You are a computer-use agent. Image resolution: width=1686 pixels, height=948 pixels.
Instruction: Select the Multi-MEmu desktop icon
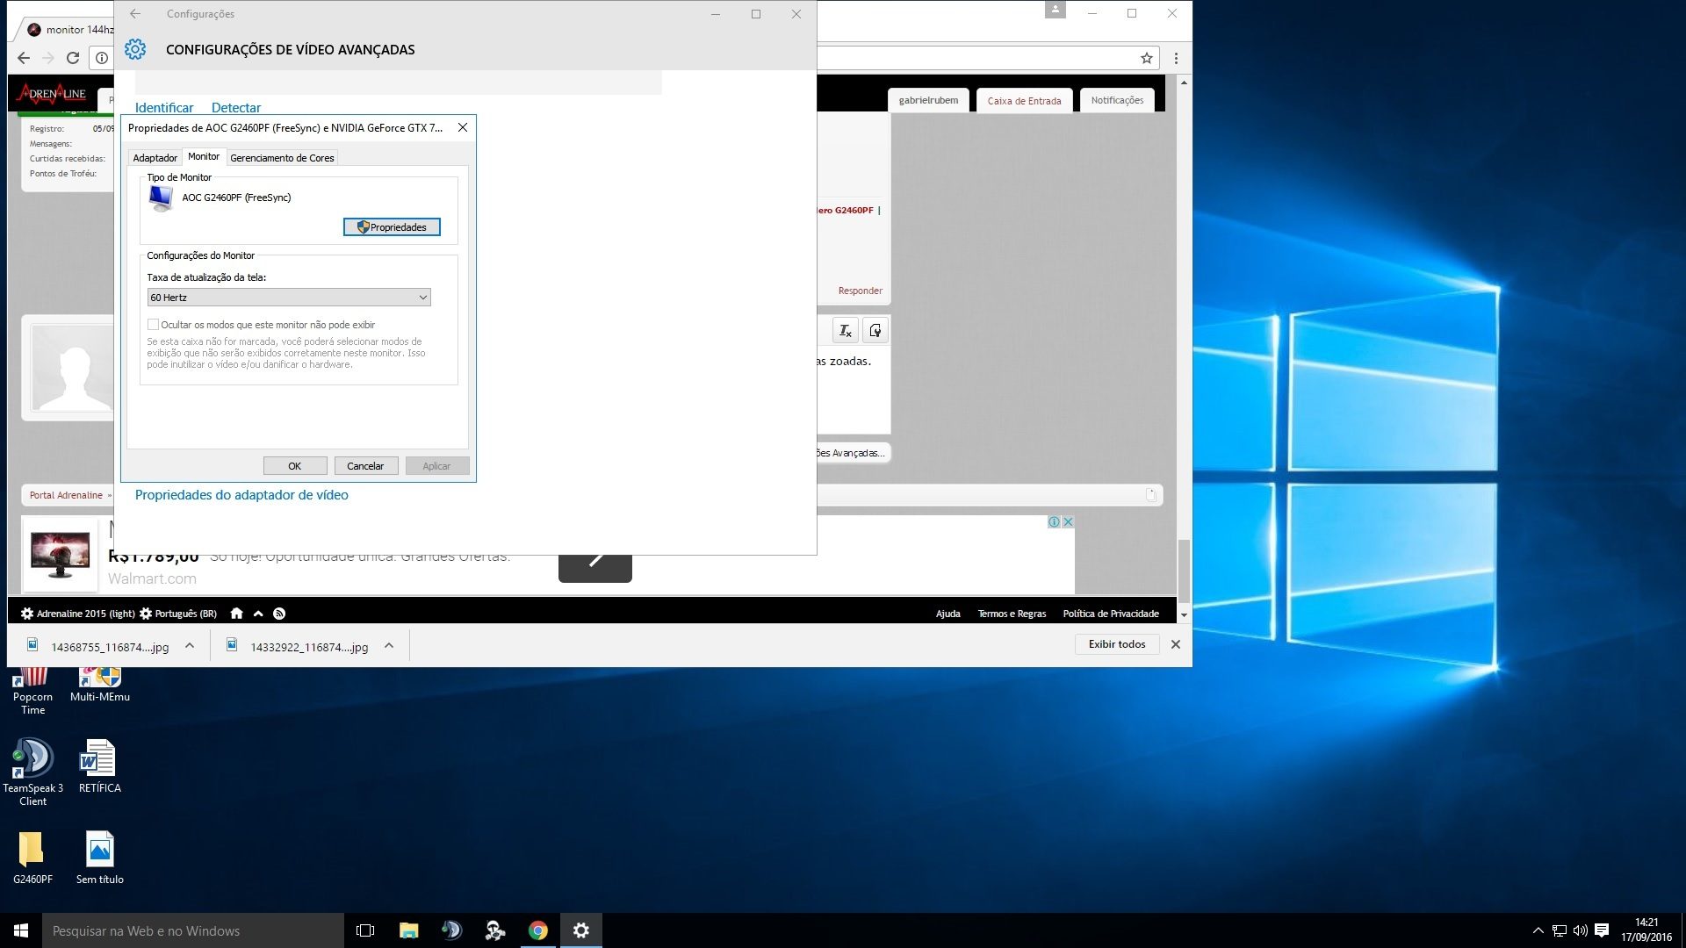(x=100, y=686)
